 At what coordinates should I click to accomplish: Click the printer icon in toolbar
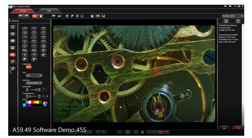(92, 16)
